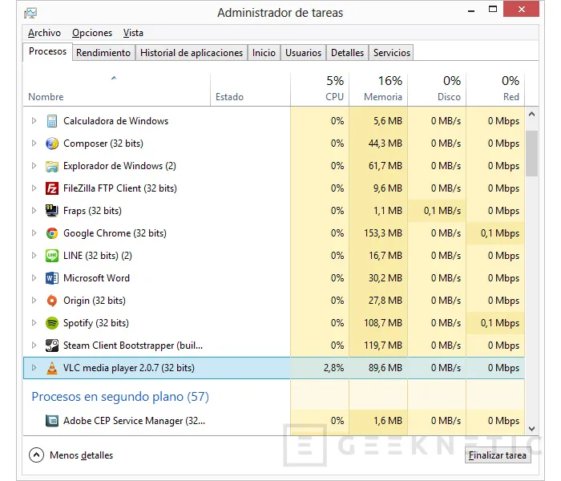Click the 2,8% CPU value for VLC
This screenshot has height=481, width=561.
click(x=334, y=368)
